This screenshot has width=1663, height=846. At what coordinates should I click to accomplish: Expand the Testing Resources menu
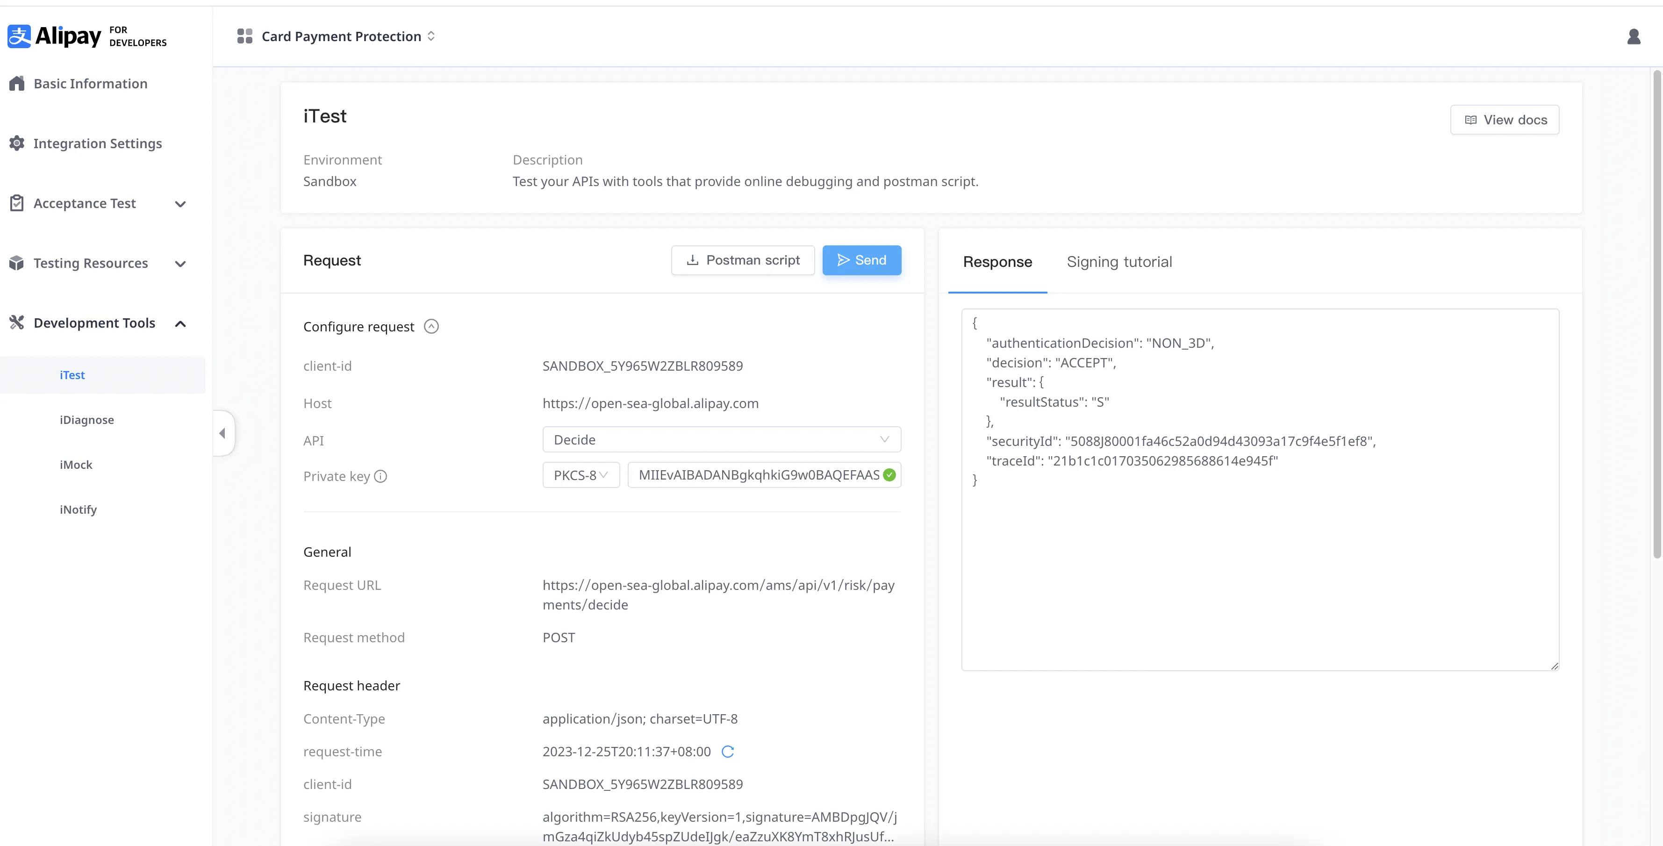click(181, 264)
